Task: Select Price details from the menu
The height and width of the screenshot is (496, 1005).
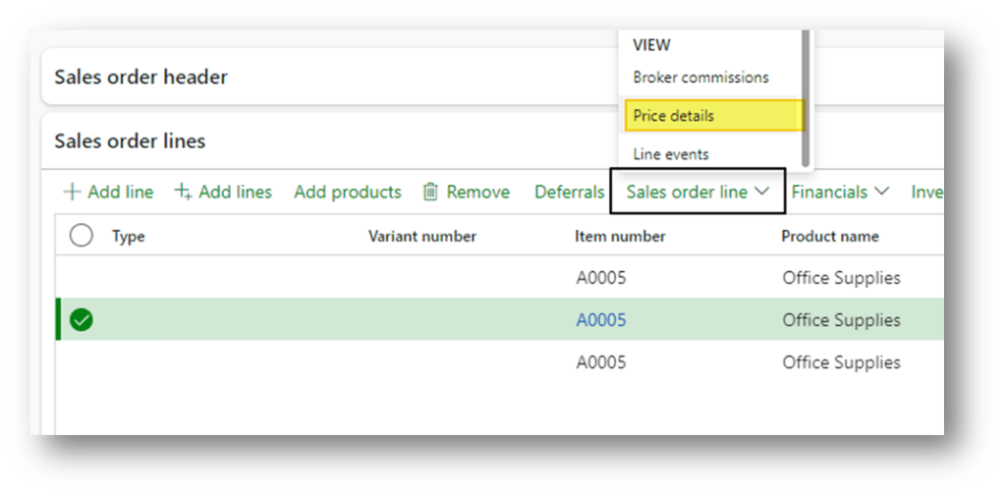Action: click(674, 116)
